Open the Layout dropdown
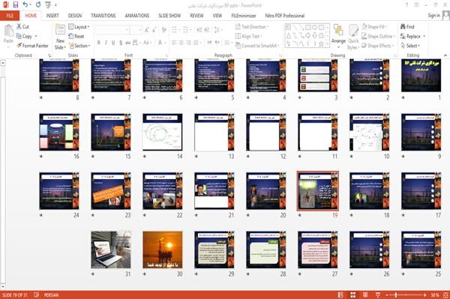The height and width of the screenshot is (299, 450). pos(79,27)
